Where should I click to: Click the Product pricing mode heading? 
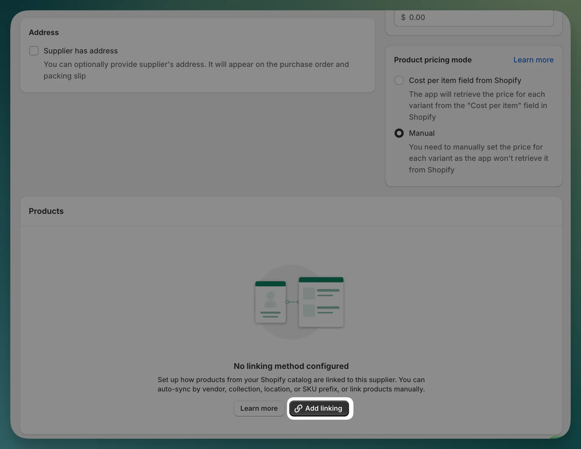[x=433, y=60]
